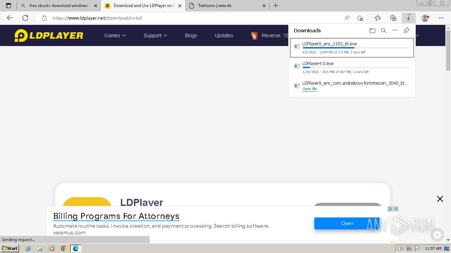451x253 pixels.
Task: Toggle the Downloads toolbar button
Action: [x=409, y=18]
